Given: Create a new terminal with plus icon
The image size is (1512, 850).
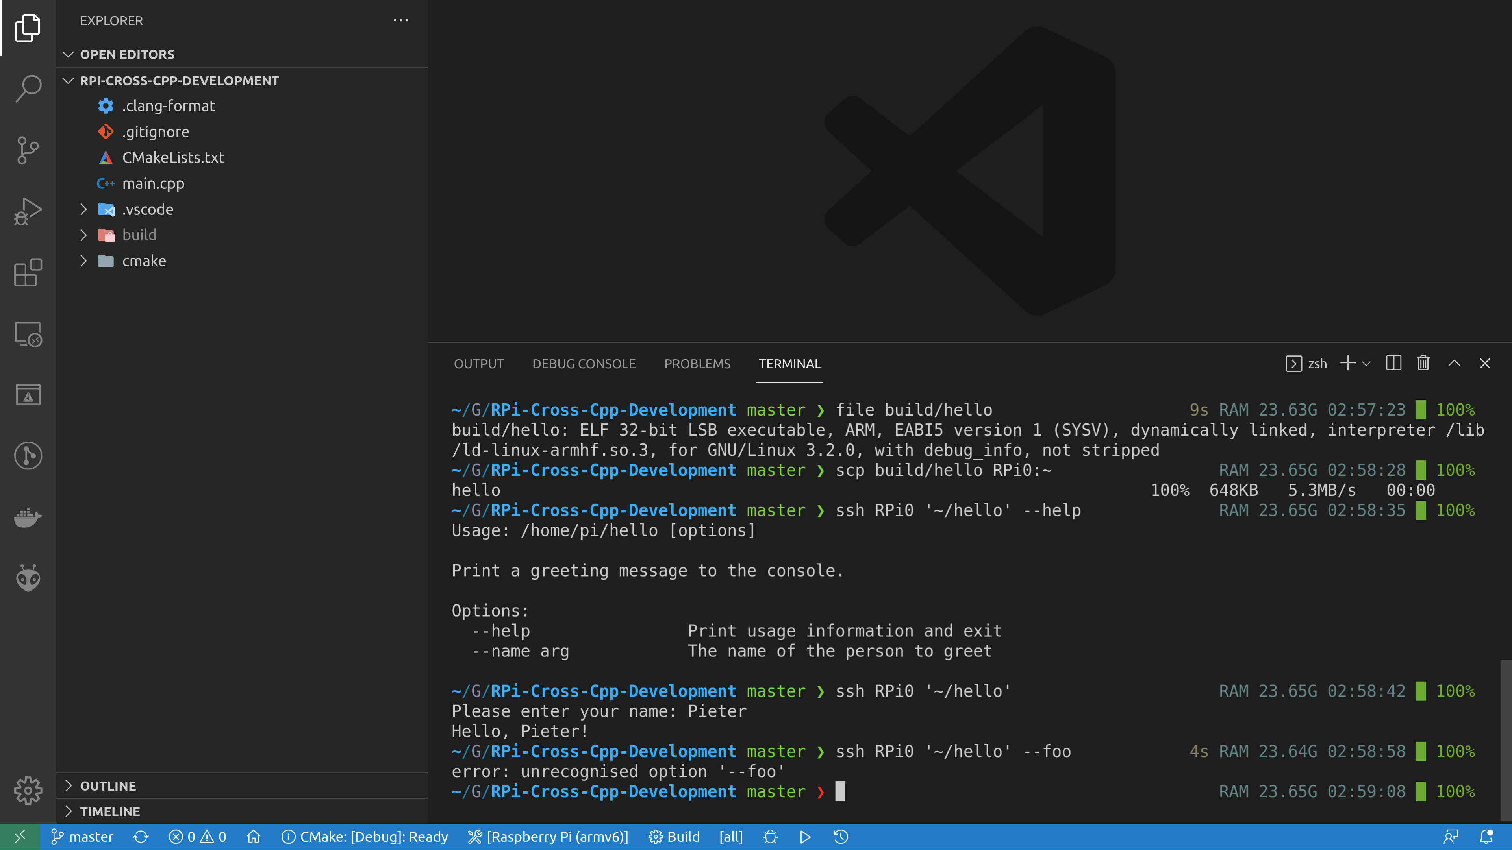Looking at the screenshot, I should (1348, 363).
